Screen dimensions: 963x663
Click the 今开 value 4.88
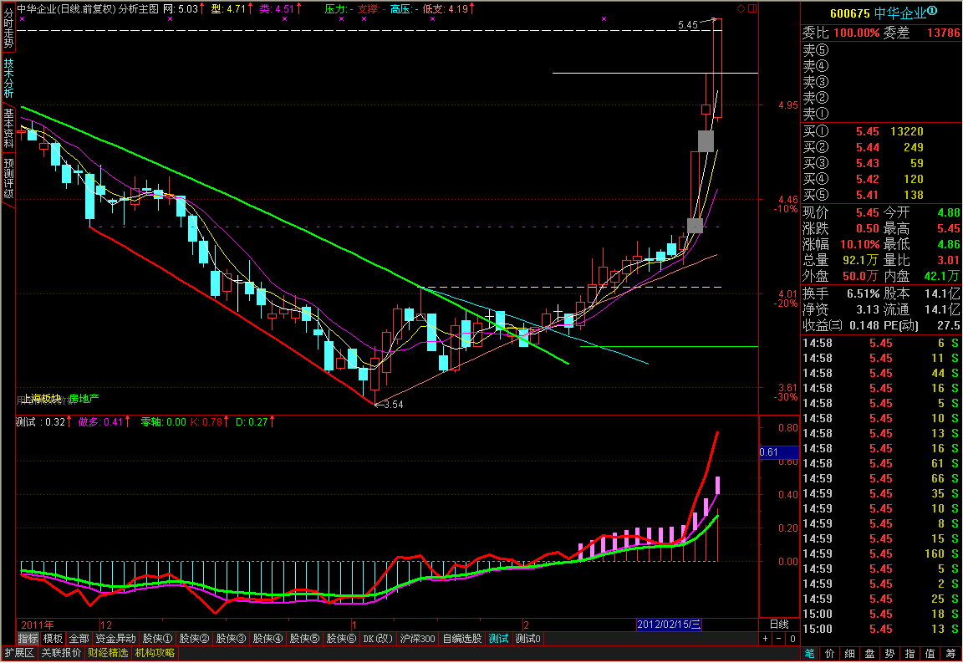948,212
